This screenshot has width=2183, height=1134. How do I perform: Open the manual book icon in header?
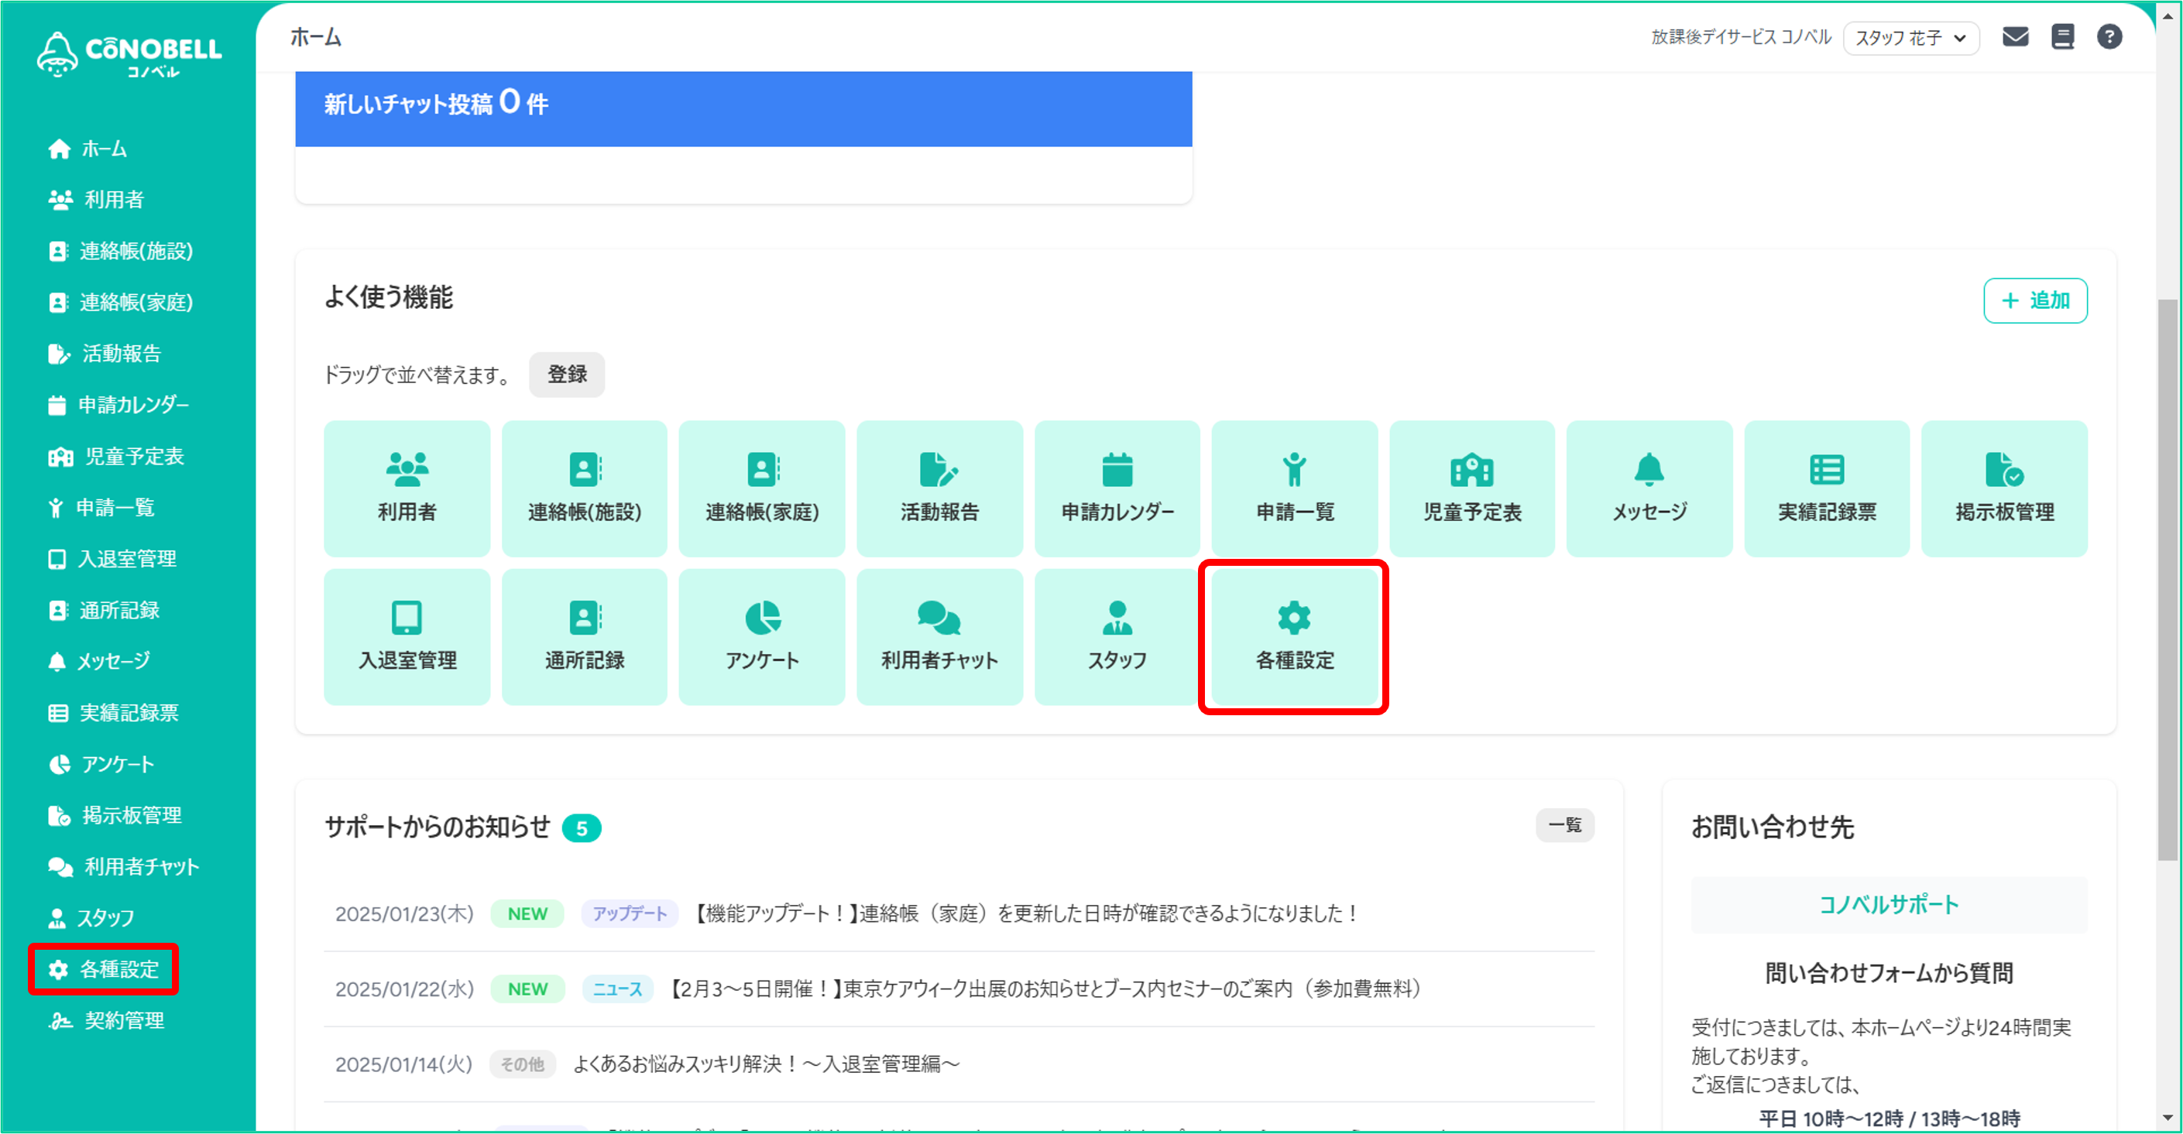pyautogui.click(x=2063, y=37)
